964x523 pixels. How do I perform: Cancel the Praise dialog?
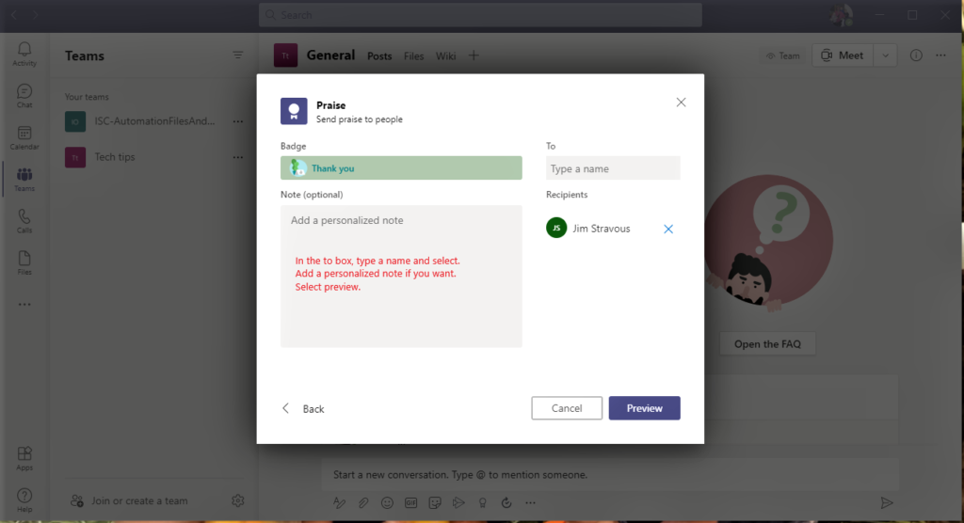(567, 408)
